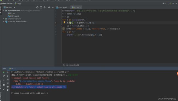
Task: Switch to the 01.py editor tab
Action: tap(75, 7)
